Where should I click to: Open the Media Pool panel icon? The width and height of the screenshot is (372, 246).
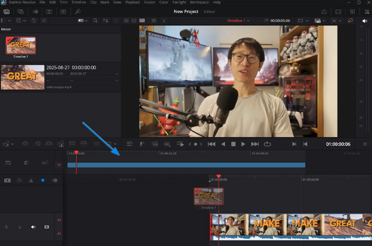6,11
